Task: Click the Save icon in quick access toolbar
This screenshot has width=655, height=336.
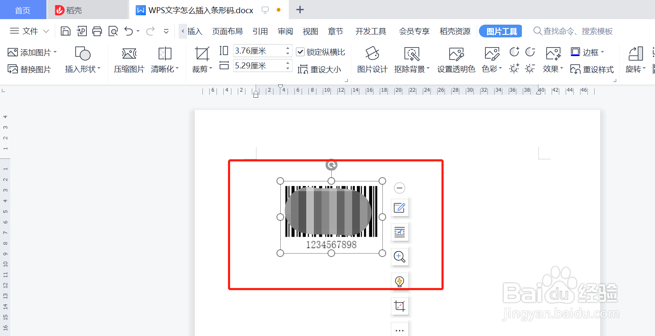Action: click(x=65, y=31)
